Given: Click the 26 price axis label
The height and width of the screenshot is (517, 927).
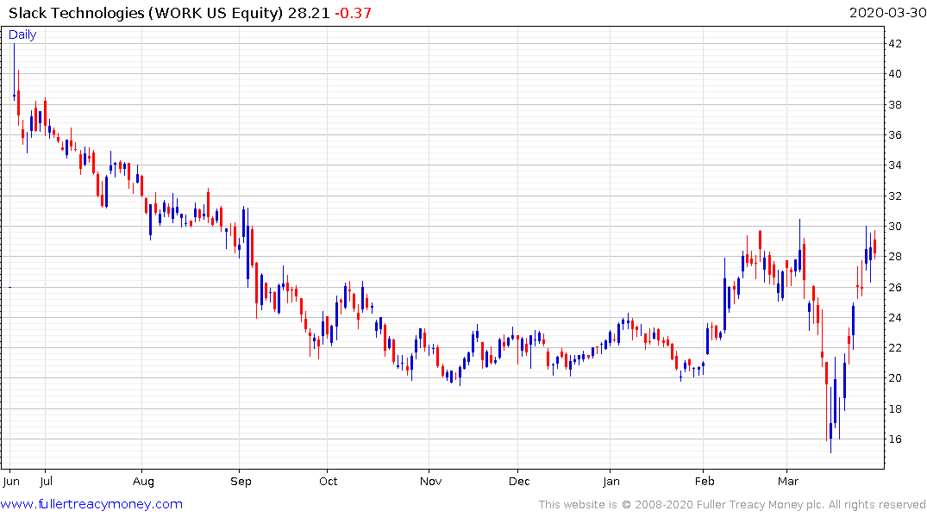Looking at the screenshot, I should (x=894, y=288).
